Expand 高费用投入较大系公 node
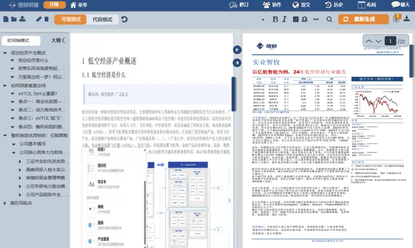 click(20, 169)
